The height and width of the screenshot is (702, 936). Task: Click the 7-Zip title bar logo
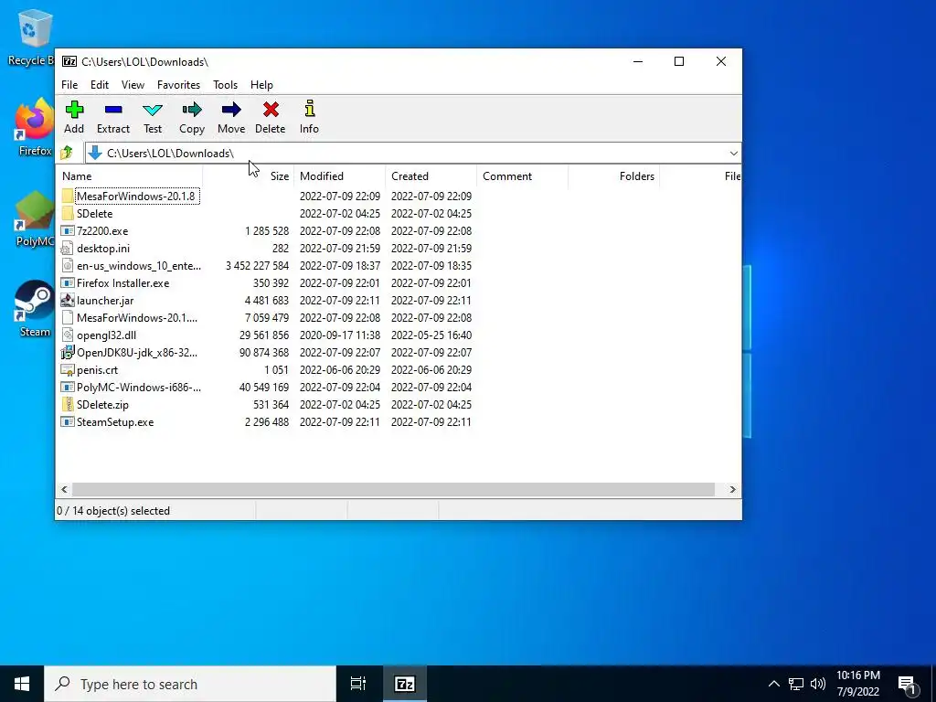[x=69, y=61]
